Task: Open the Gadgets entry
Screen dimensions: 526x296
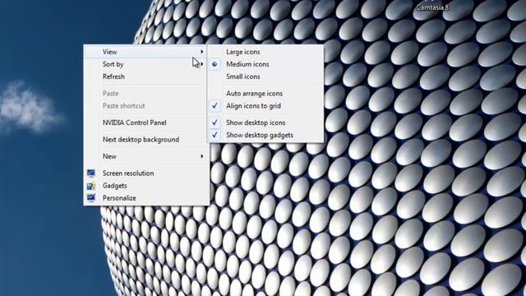Action: 146,186
